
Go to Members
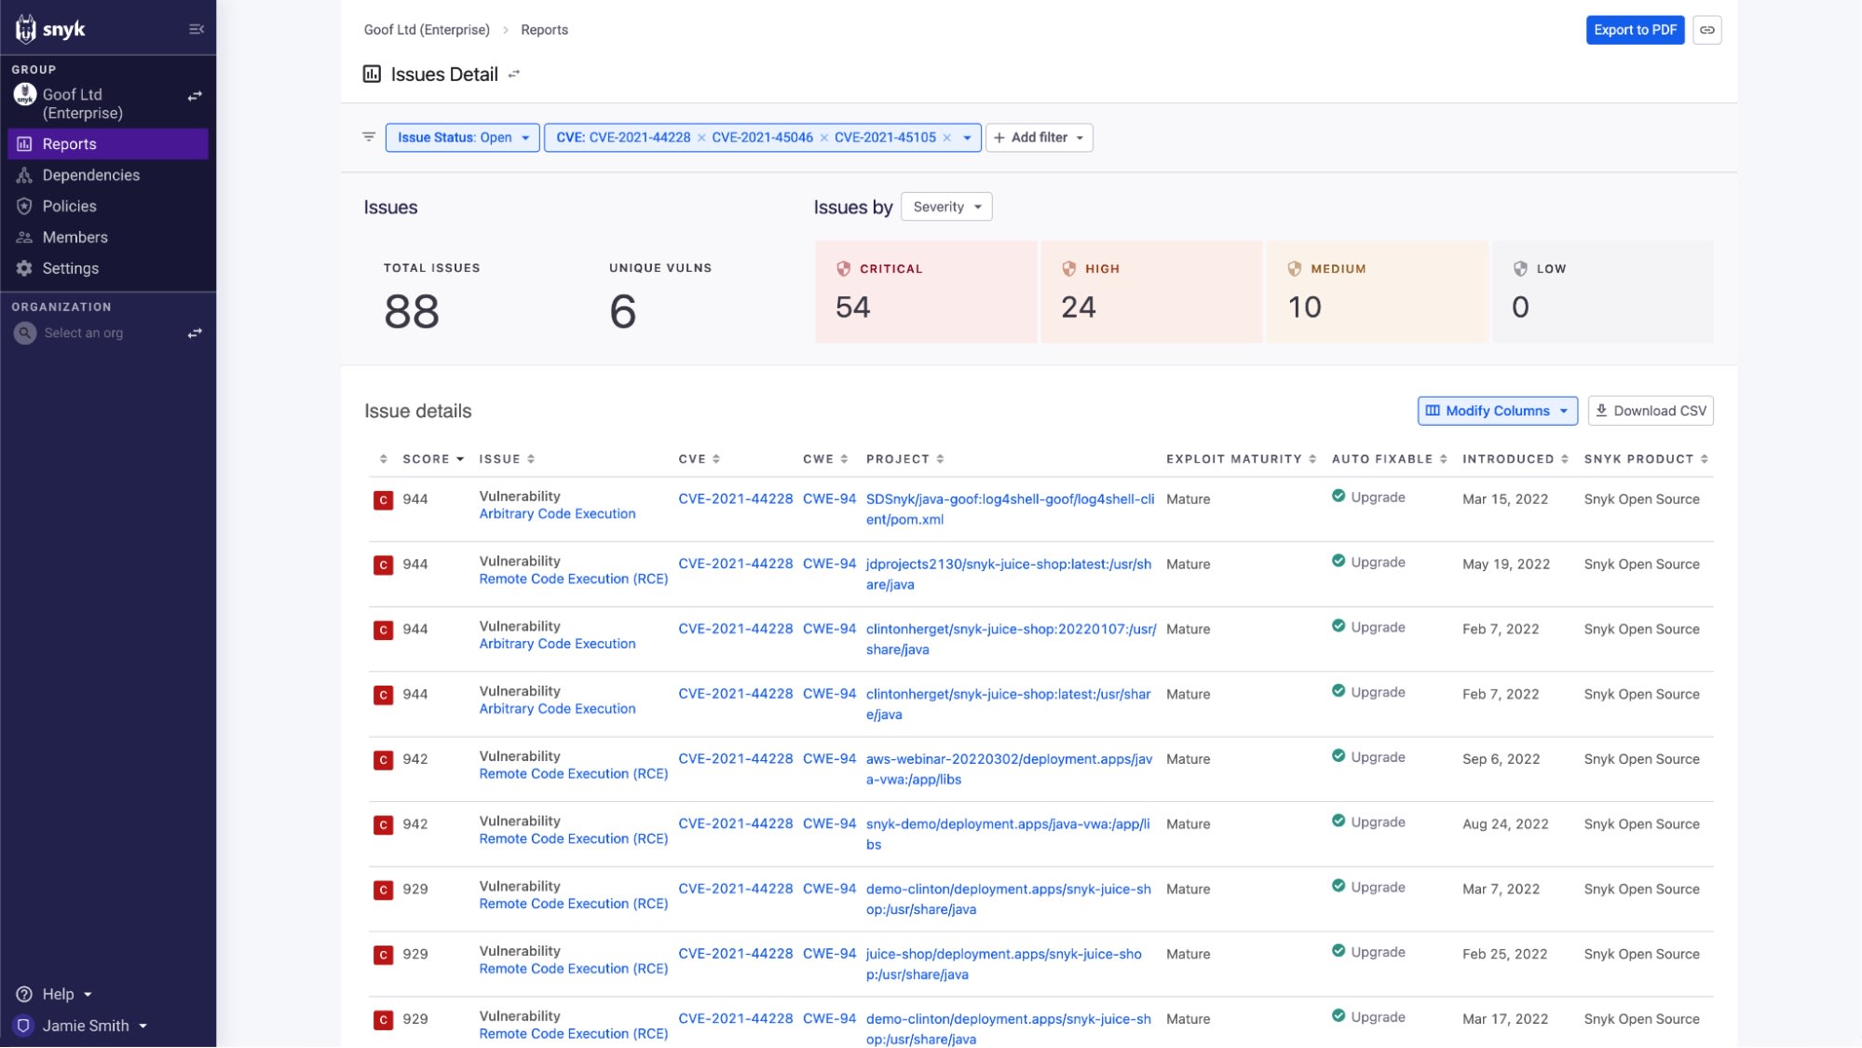[75, 238]
